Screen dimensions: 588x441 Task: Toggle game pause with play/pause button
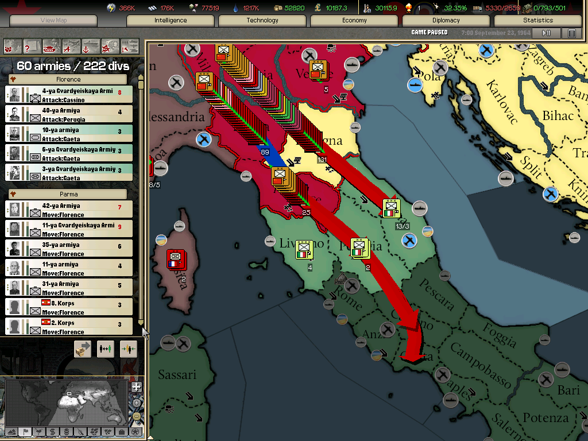(546, 33)
